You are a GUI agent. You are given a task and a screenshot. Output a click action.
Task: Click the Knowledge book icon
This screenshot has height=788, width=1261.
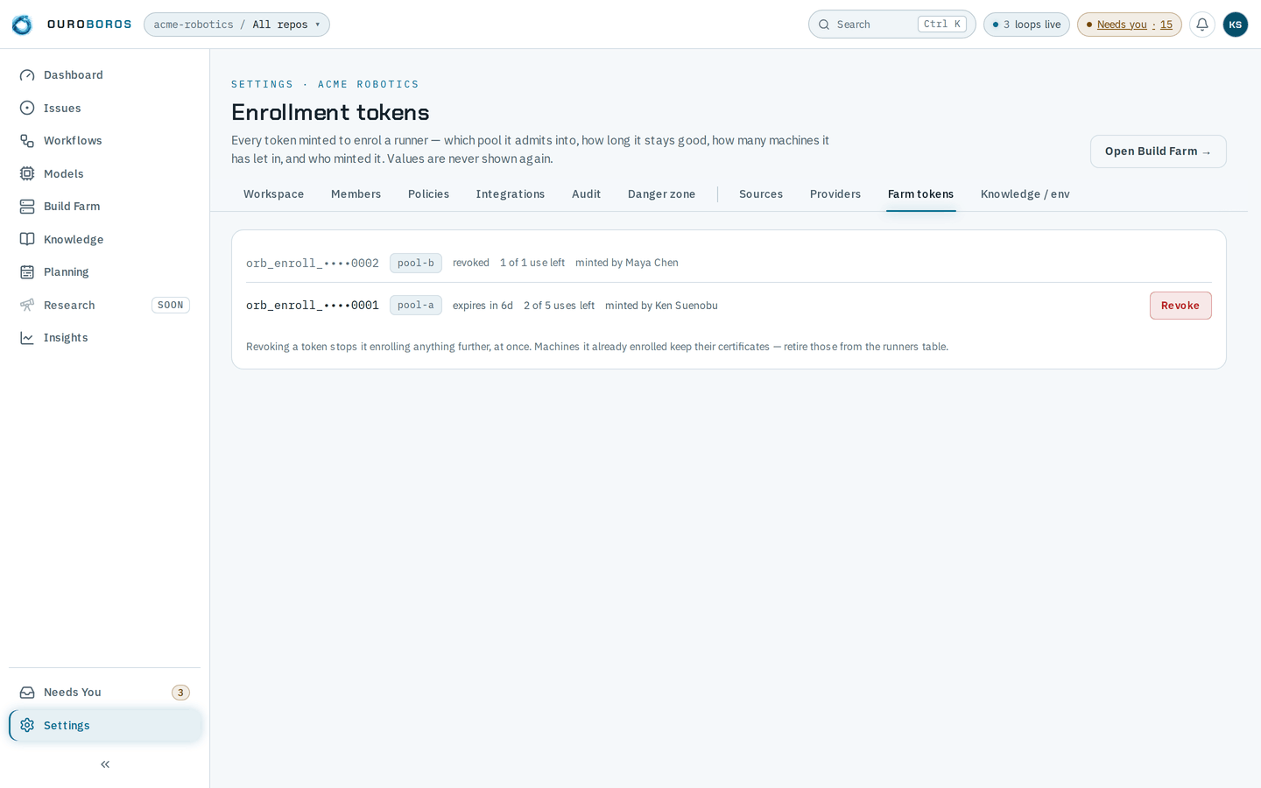(x=27, y=239)
